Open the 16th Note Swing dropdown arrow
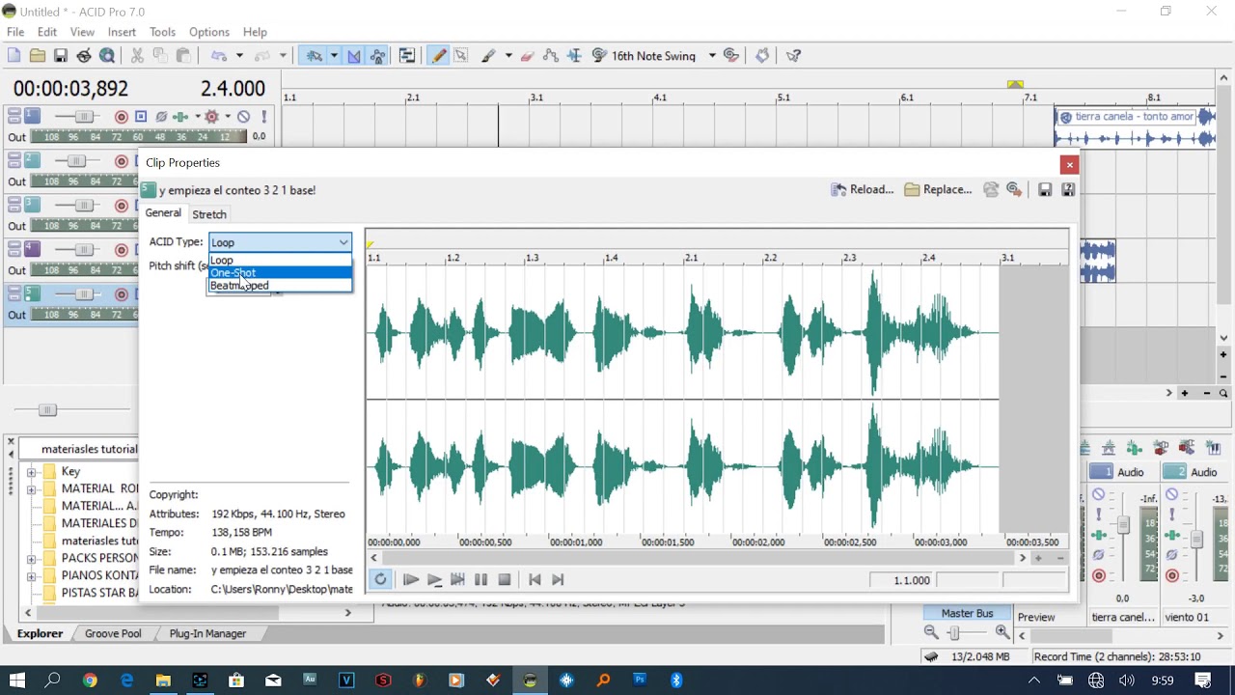This screenshot has height=695, width=1235. (712, 56)
